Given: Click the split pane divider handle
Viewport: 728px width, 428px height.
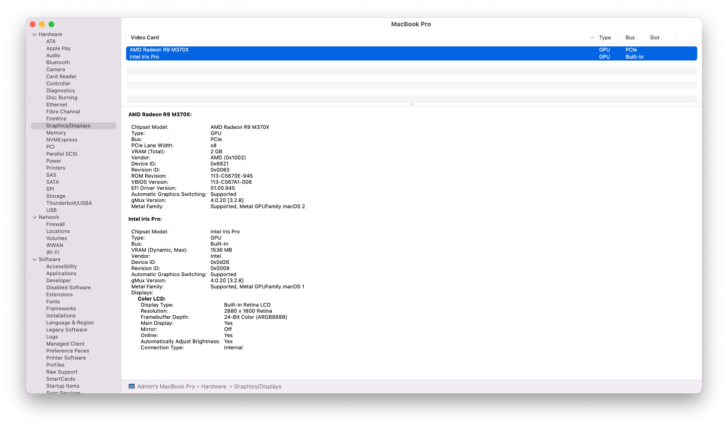Looking at the screenshot, I should point(412,104).
